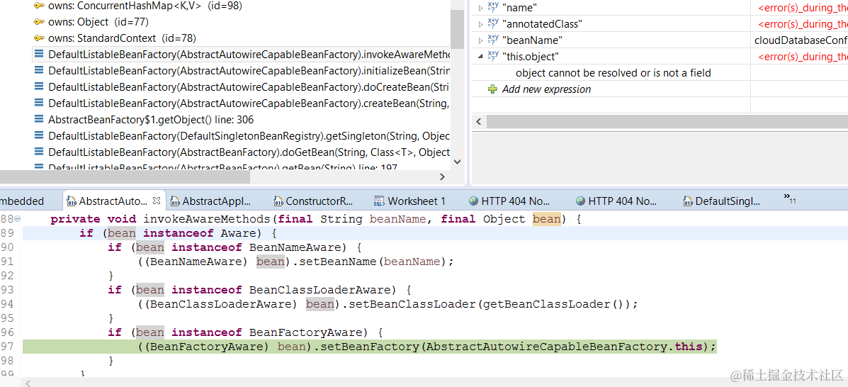Click the left arrow of the Expressions horizontal scrollbar
Screen dimensions: 848x387
tap(478, 123)
